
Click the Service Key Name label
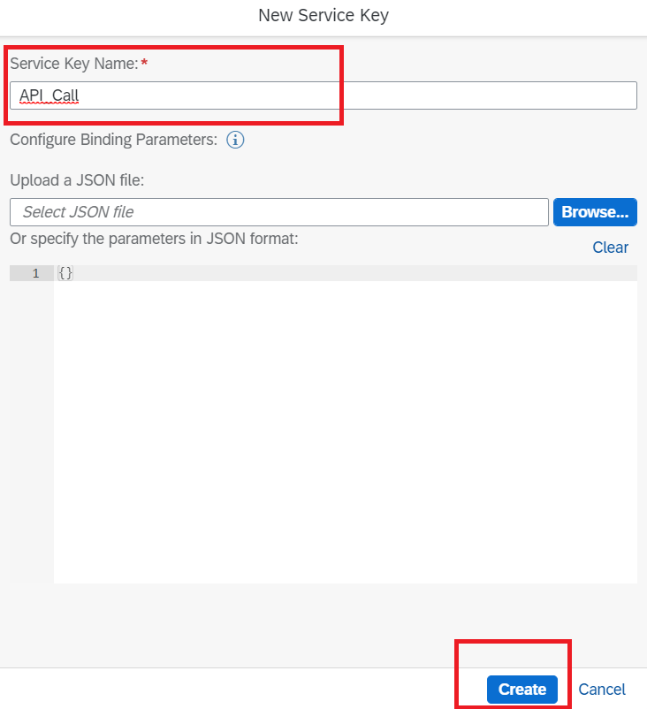tap(74, 64)
